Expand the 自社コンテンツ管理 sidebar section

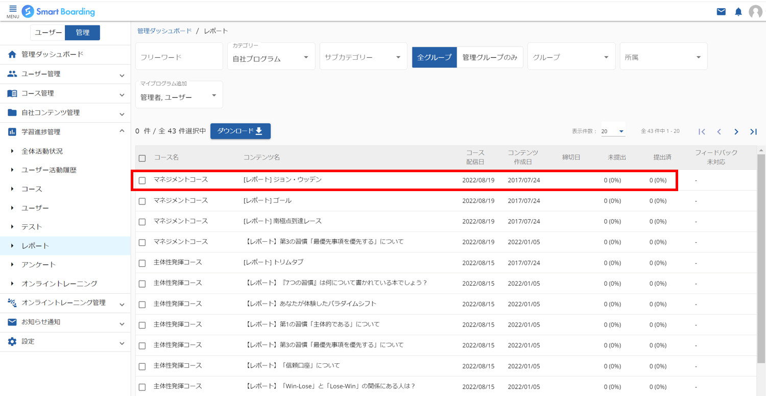coord(122,114)
